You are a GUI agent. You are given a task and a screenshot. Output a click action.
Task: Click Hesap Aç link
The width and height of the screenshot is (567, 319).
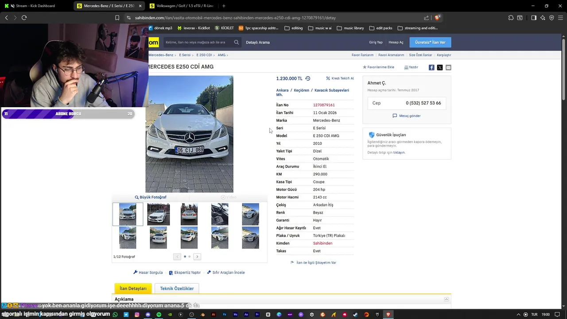click(x=396, y=43)
